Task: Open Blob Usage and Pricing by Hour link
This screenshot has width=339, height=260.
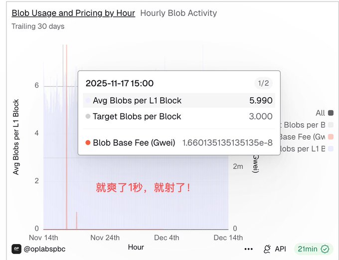Action: [73, 13]
